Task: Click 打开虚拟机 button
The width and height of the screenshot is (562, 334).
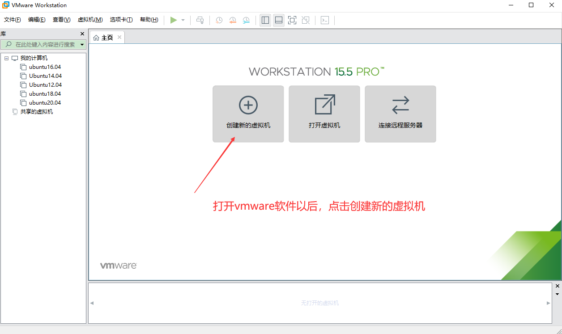Action: pos(324,114)
